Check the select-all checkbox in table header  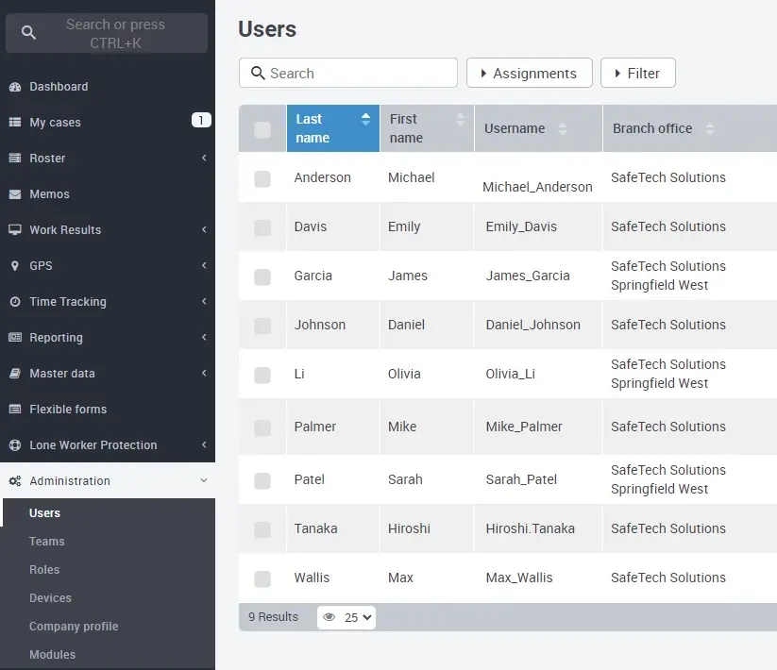click(262, 129)
